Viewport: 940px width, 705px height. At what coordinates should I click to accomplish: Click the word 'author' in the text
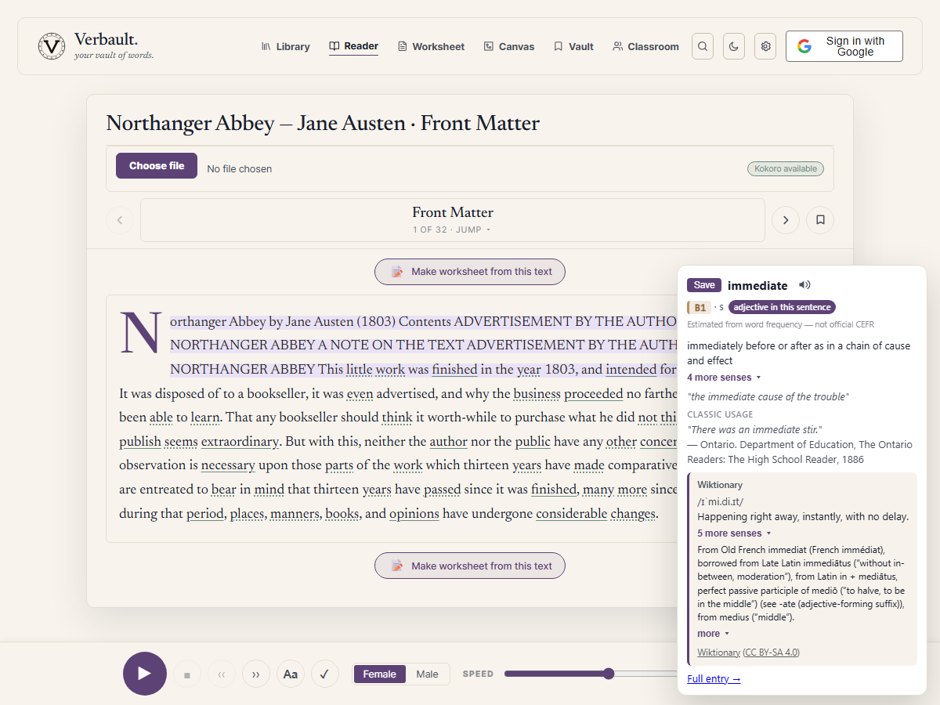[x=448, y=442]
